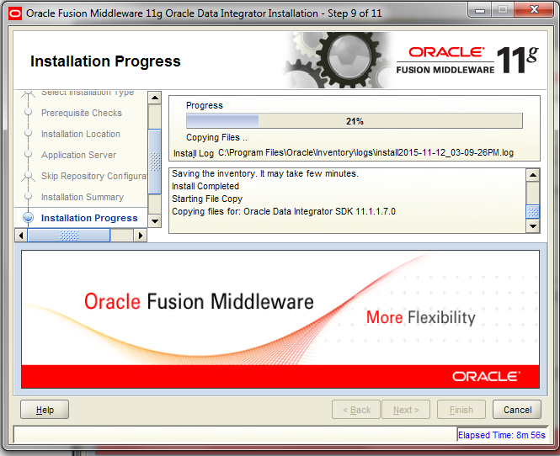Screen dimensions: 560x456
Task: Click the log panel scroll-up arrow
Action: coord(533,175)
